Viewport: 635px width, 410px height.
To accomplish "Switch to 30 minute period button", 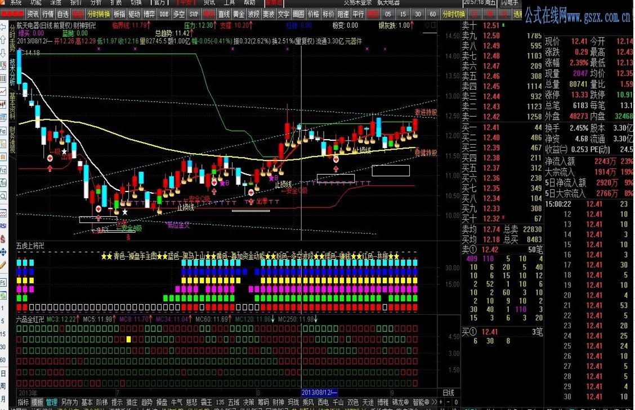I will 418,14.
